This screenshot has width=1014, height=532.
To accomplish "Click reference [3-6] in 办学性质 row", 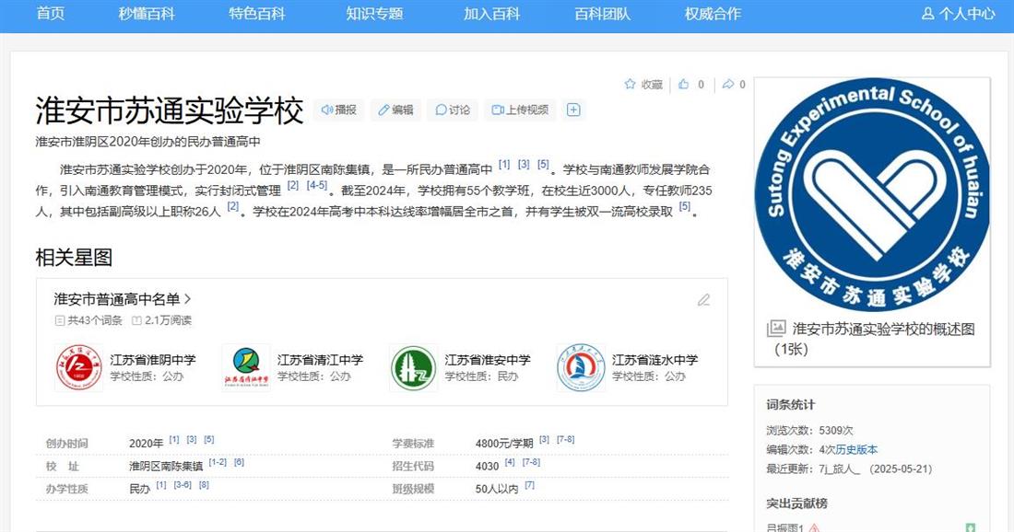I will click(183, 484).
